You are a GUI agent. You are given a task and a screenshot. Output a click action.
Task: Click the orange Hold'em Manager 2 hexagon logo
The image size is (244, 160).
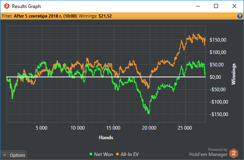click(x=234, y=153)
